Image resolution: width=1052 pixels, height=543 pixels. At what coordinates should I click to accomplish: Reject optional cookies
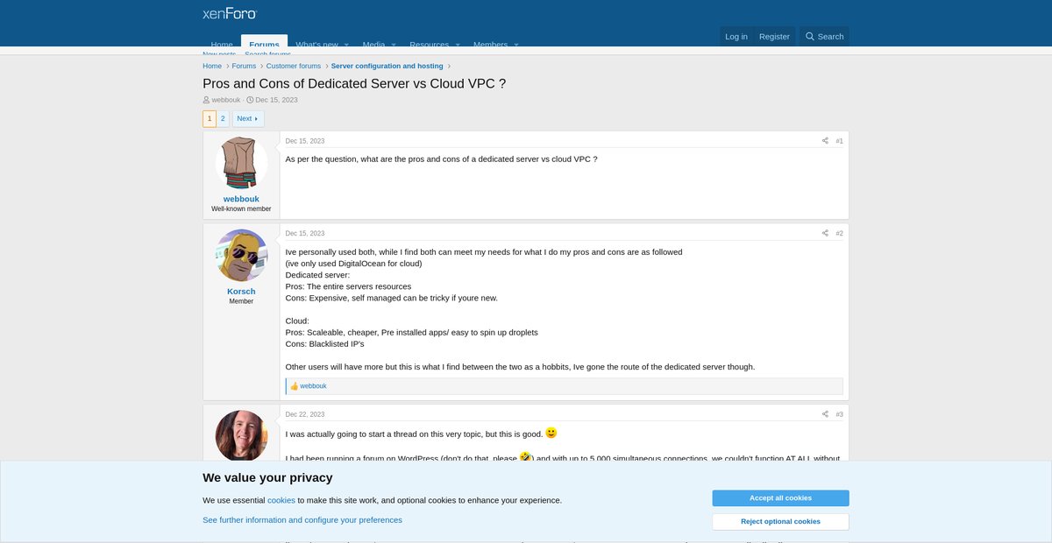780,521
